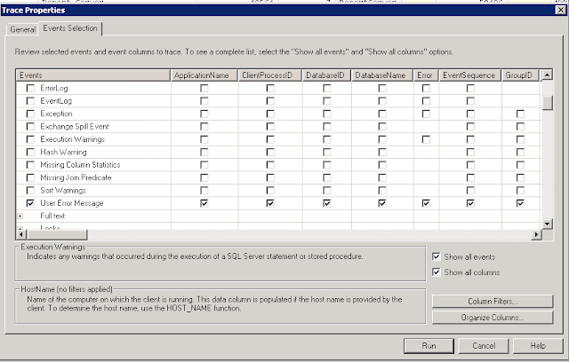Click the ClientProcessID column header
Image resolution: width=569 pixels, height=362 pixels.
point(270,75)
